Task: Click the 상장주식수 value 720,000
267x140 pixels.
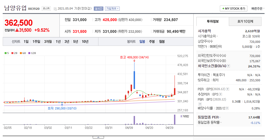Action: click(255, 42)
